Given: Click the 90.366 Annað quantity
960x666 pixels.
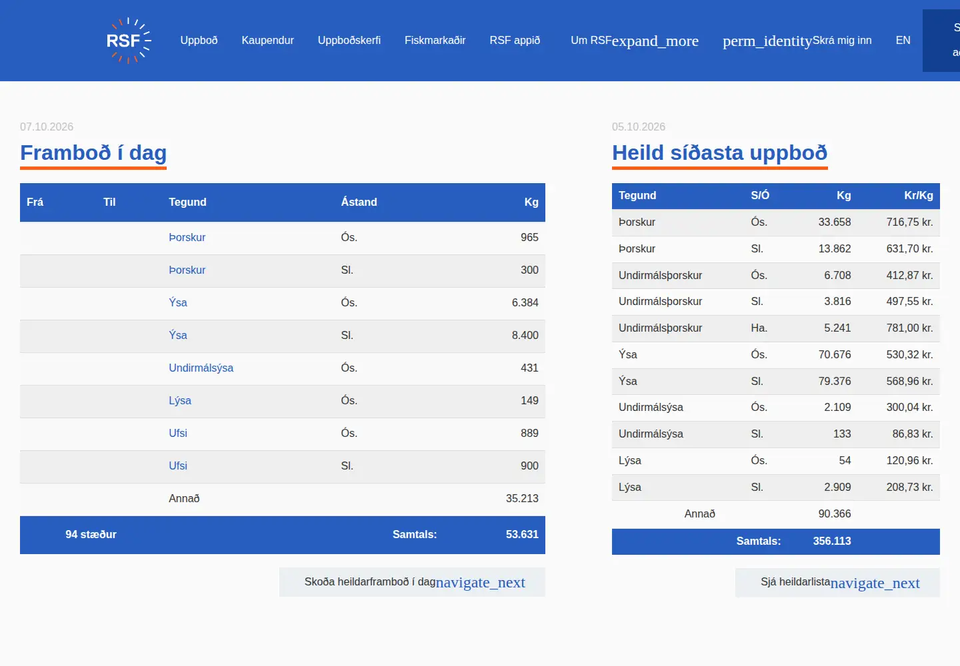Looking at the screenshot, I should pos(835,514).
